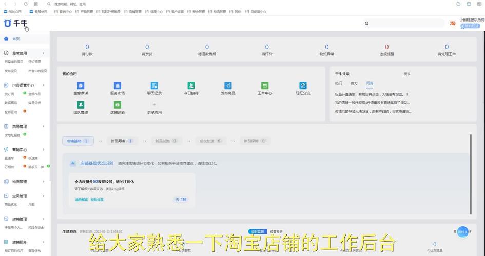Open the 店铺诊断 app icon
This screenshot has width=485, height=256.
117,105
